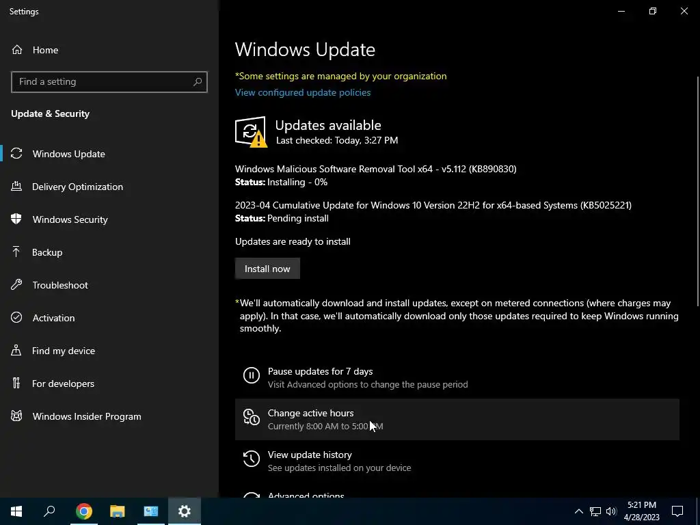Open taskbar search magnifier
700x525 pixels.
(x=49, y=511)
